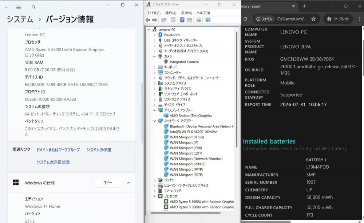Viewport: 364px width, 223px height.
Task: Click the browser address bar C:/Users/user/ path
Action: [x=292, y=19]
